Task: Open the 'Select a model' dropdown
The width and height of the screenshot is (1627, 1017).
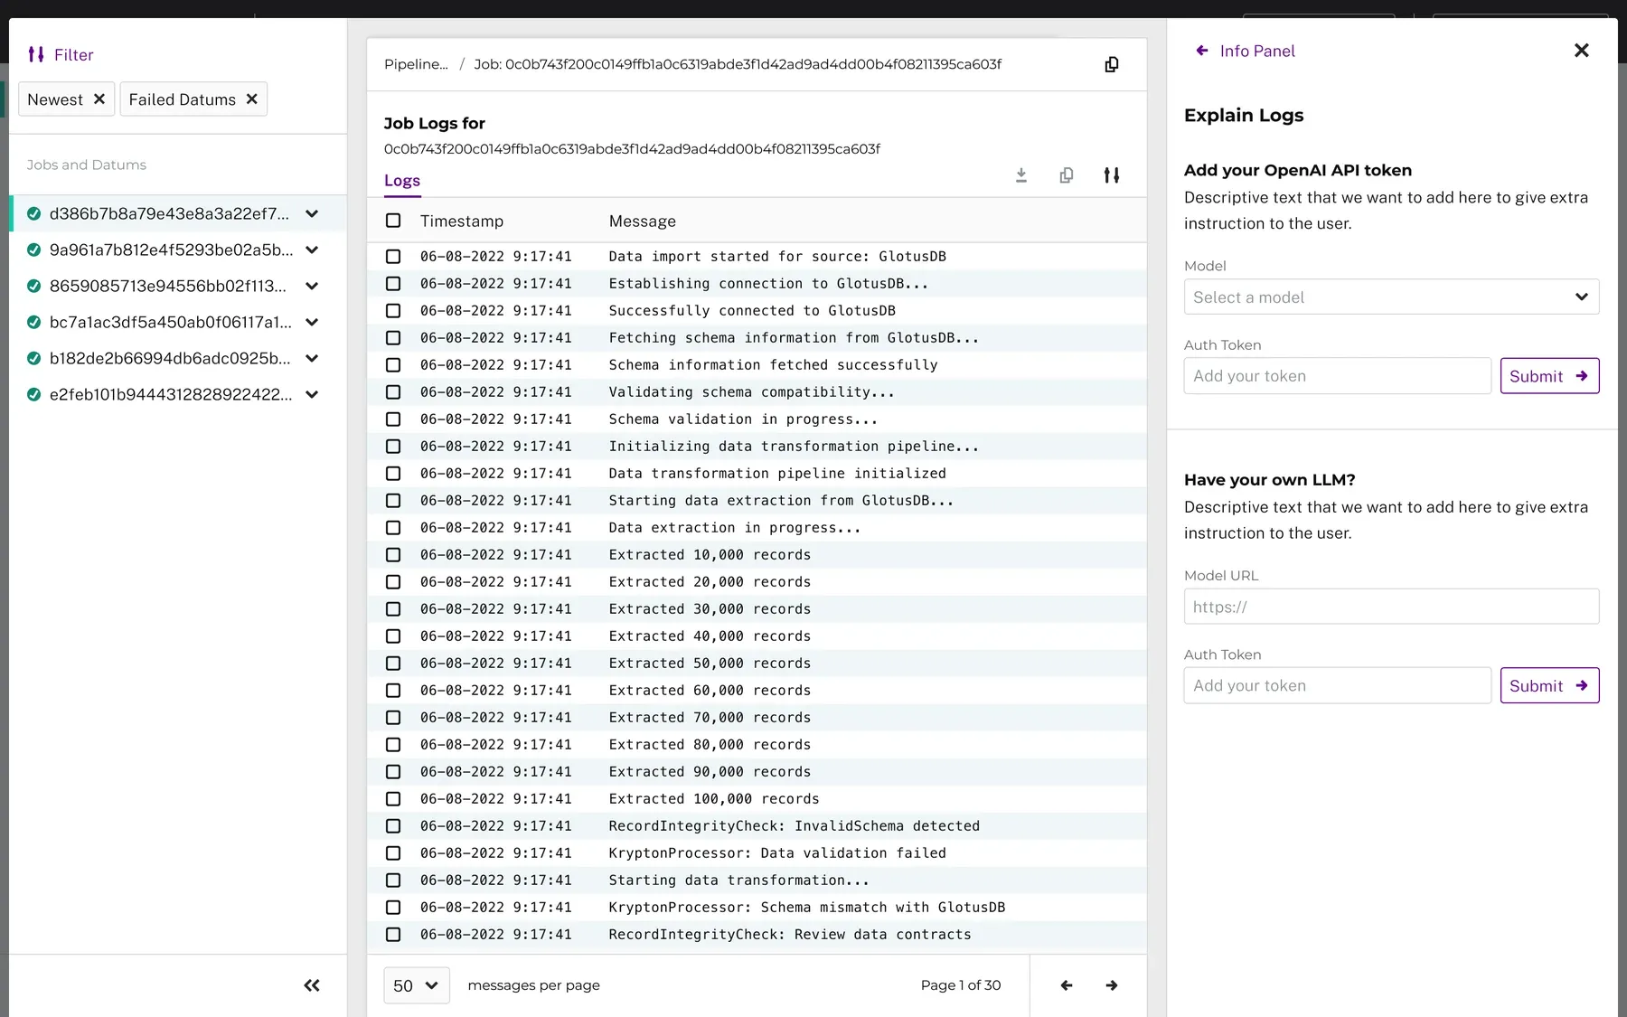Action: pos(1391,297)
